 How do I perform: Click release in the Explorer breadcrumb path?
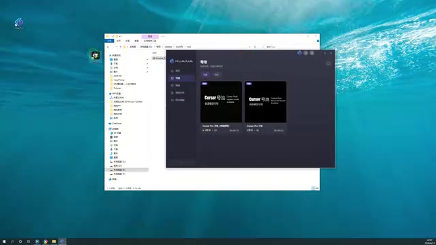168,47
